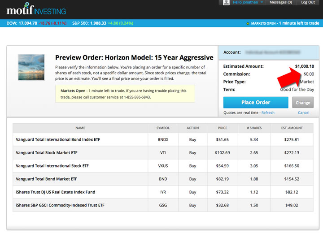The image size is (323, 233).
Task: Click the $272.13 estimated amount
Action: (292, 153)
